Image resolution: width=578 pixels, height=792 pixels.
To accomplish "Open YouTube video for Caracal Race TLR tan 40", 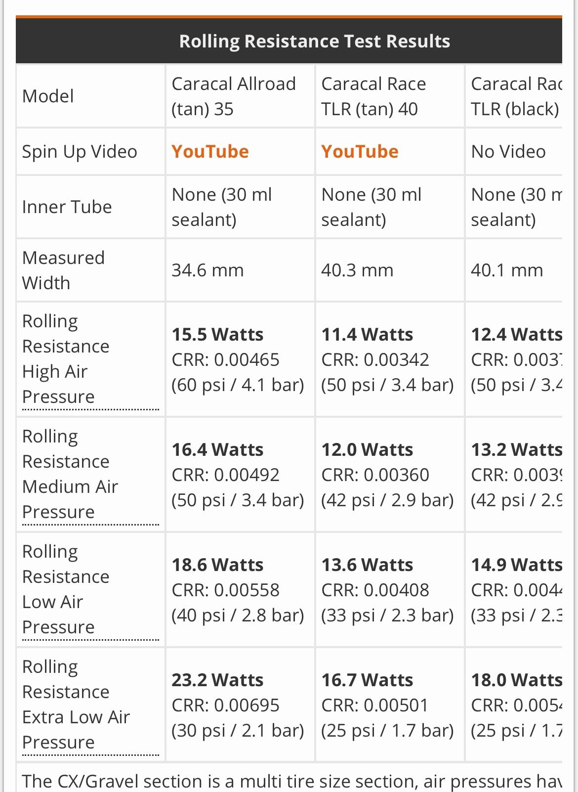I will [360, 152].
